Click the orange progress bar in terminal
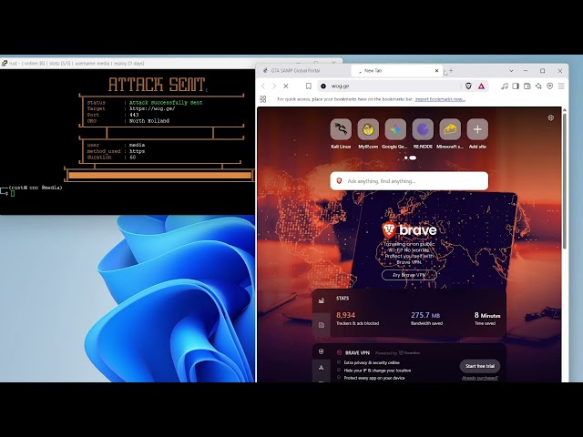Screen dimensions: 583x437 point(160,175)
